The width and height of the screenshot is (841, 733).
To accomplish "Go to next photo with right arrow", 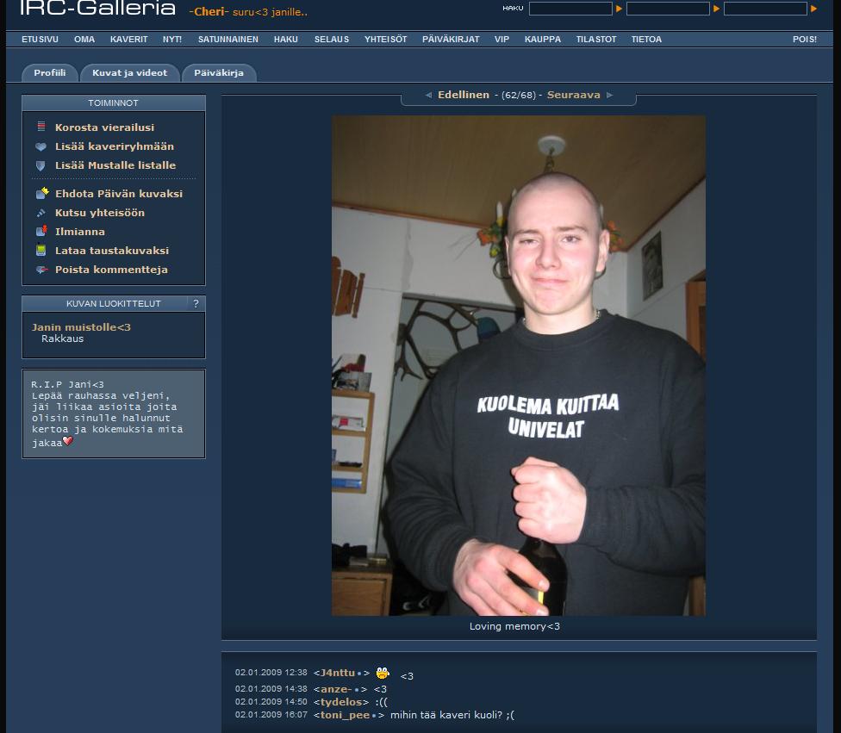I will coord(609,96).
